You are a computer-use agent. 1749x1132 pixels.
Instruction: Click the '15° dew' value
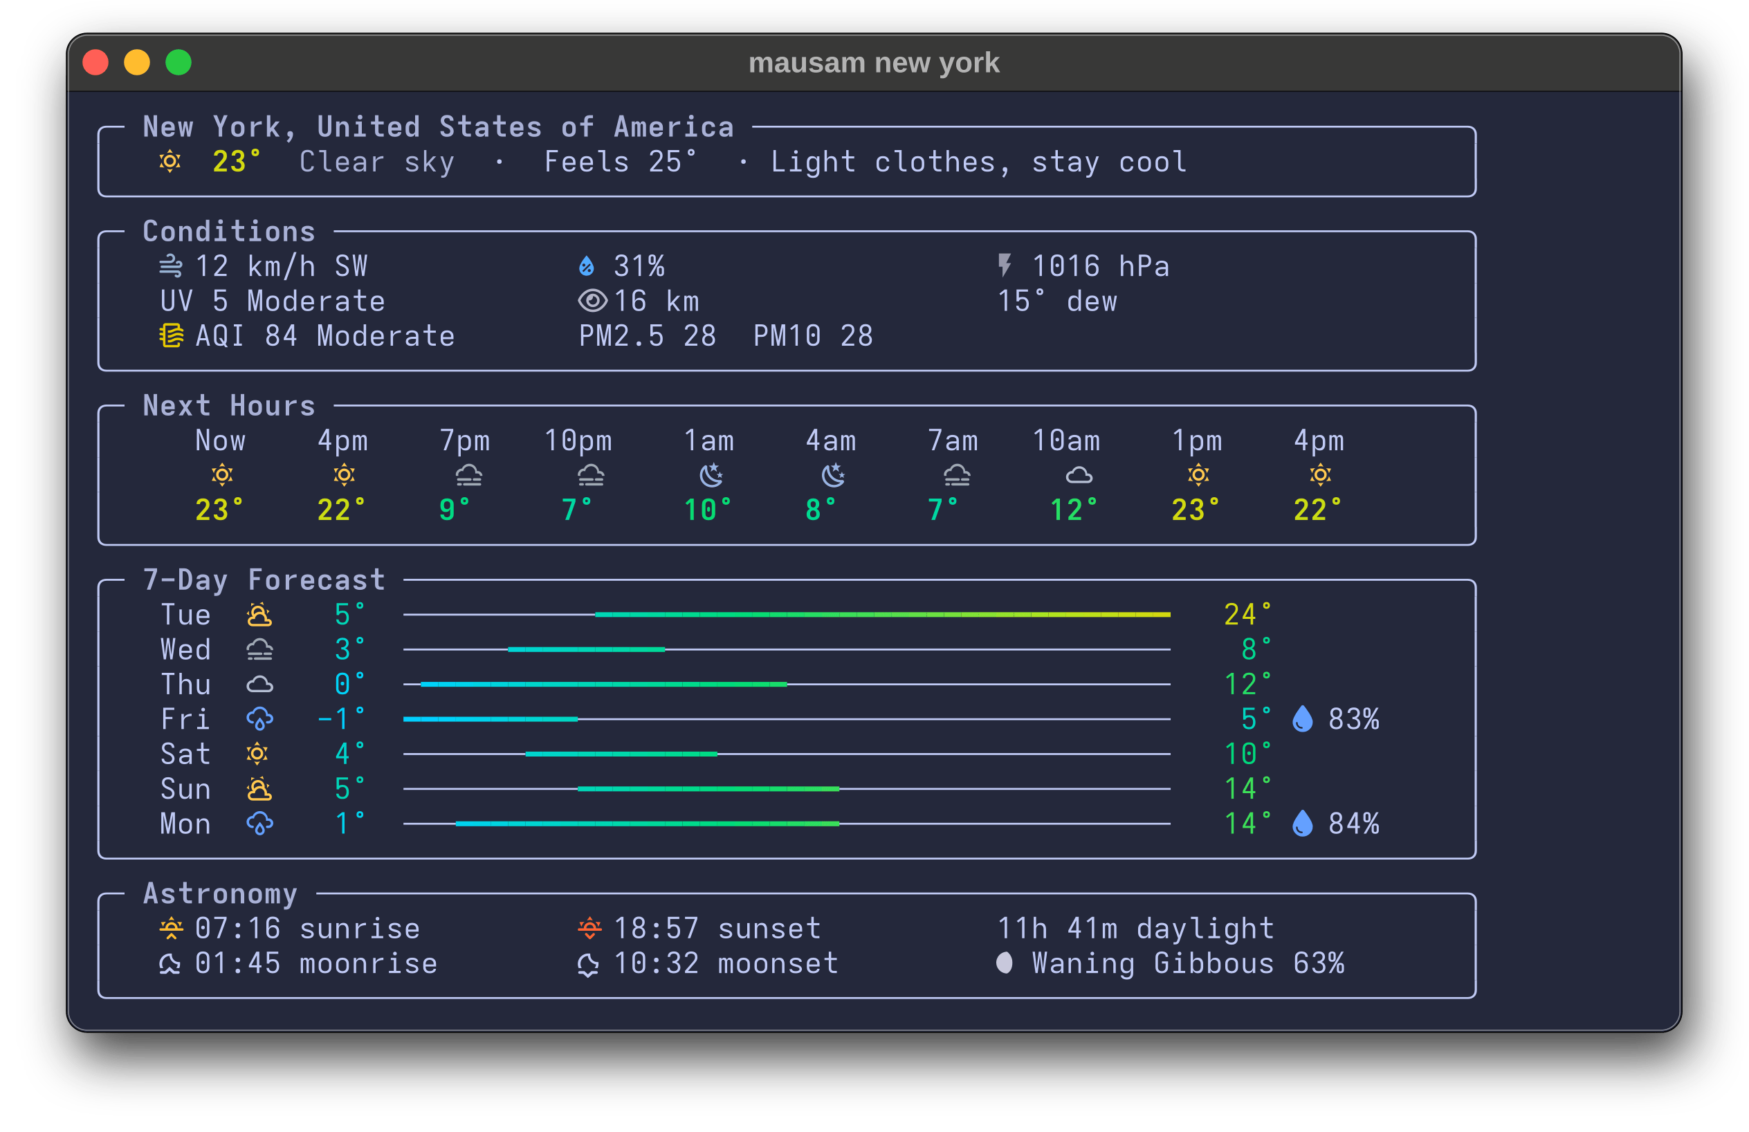click(1057, 301)
